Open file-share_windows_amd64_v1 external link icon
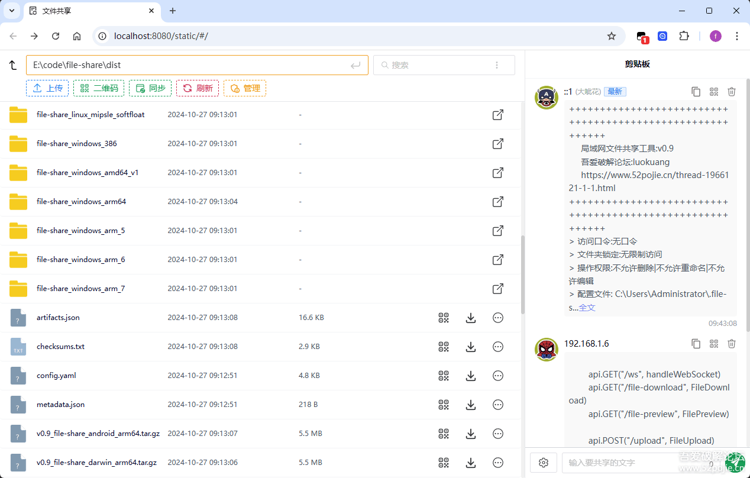This screenshot has height=478, width=750. click(x=498, y=173)
